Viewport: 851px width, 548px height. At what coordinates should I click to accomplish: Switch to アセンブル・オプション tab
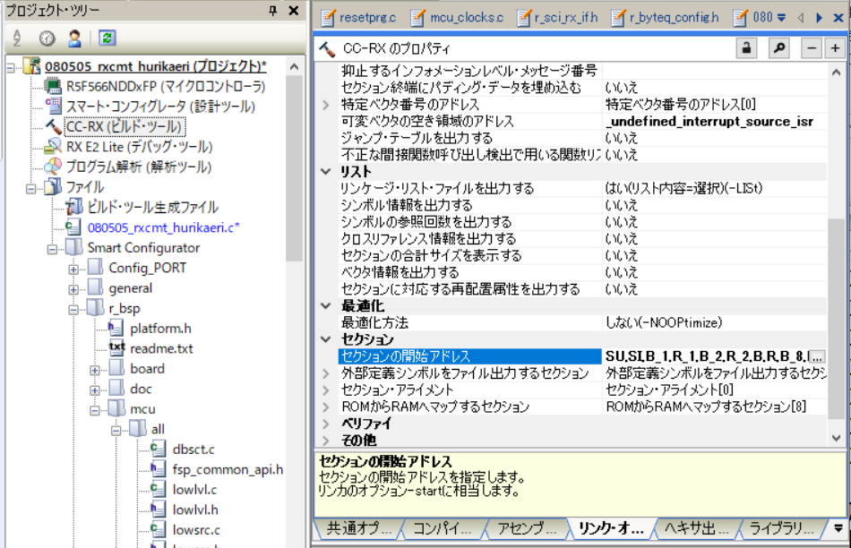pos(527,528)
